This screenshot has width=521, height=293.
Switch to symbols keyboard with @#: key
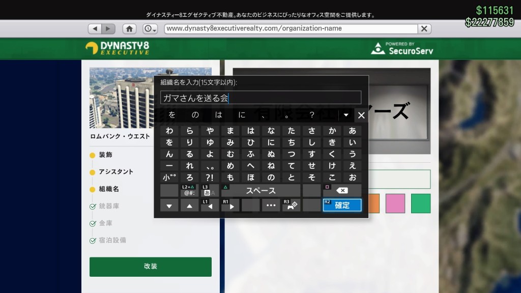click(189, 191)
